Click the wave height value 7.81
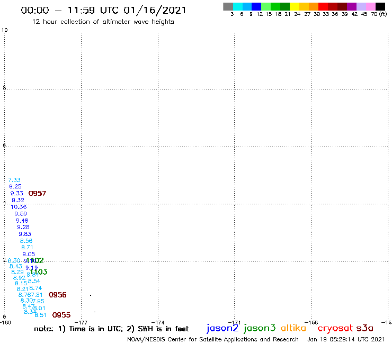 [37, 295]
